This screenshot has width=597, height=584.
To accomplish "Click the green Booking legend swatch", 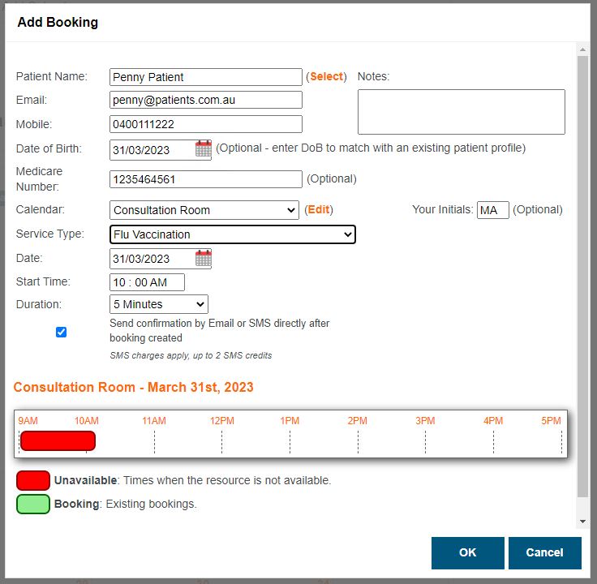I will (x=33, y=504).
